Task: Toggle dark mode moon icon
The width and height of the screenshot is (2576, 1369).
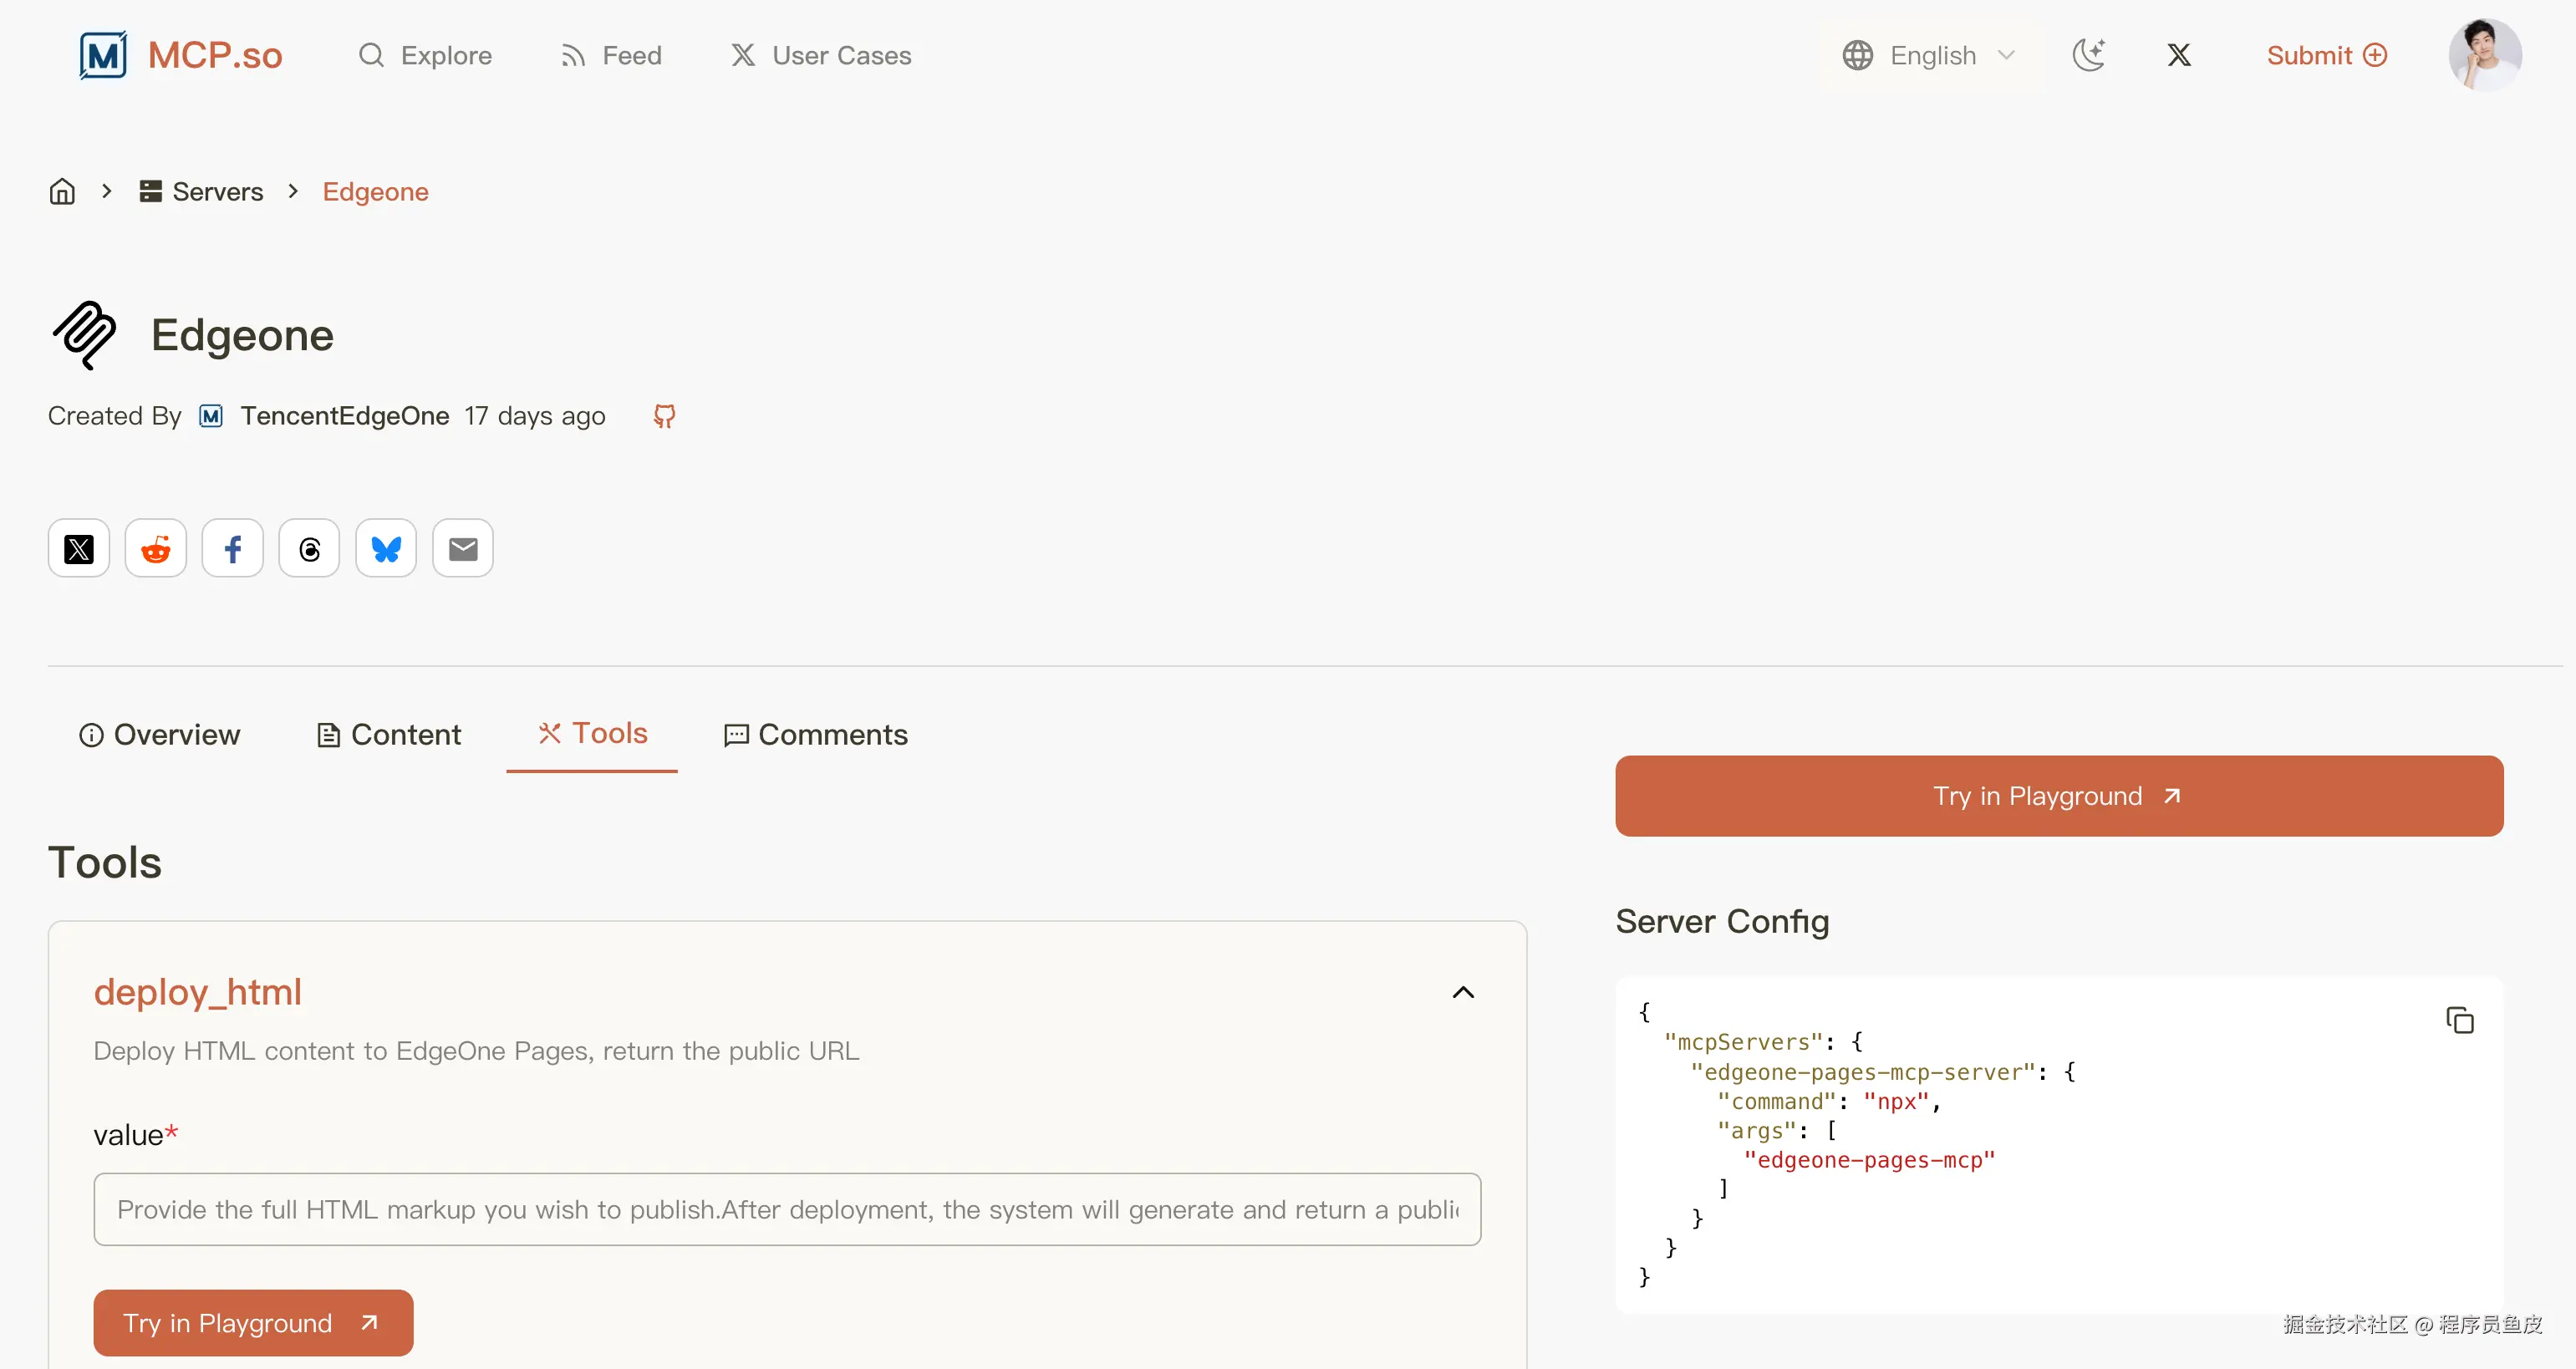Action: point(2089,55)
